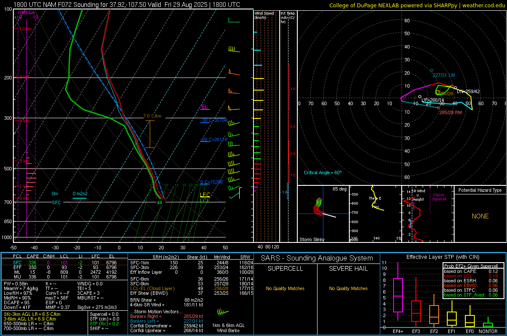Screen dimensions: 507x336
Task: Click the sounding title with 37.92,-107.50 coordinates
Action: point(127,5)
